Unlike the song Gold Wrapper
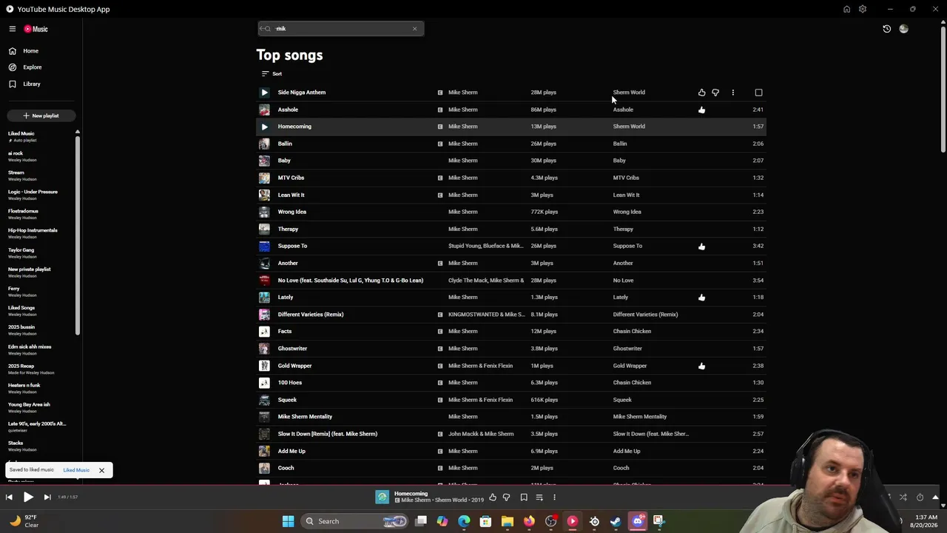Image resolution: width=947 pixels, height=533 pixels. [x=701, y=366]
